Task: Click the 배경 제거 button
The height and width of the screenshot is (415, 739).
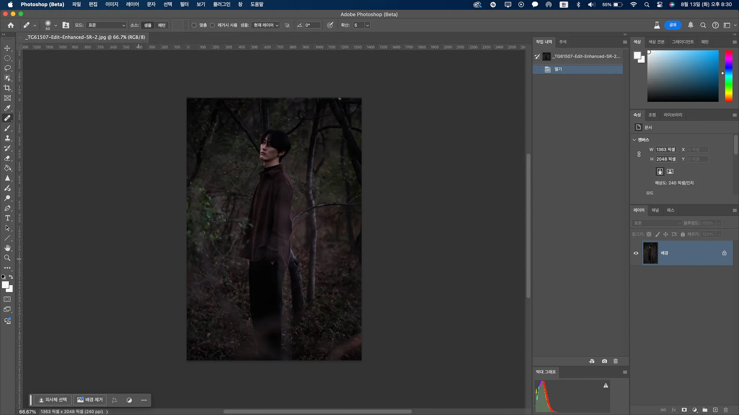Action: tap(90, 400)
